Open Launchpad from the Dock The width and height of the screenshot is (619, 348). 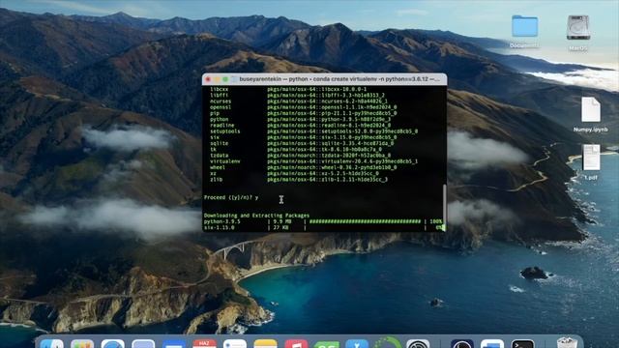82,343
